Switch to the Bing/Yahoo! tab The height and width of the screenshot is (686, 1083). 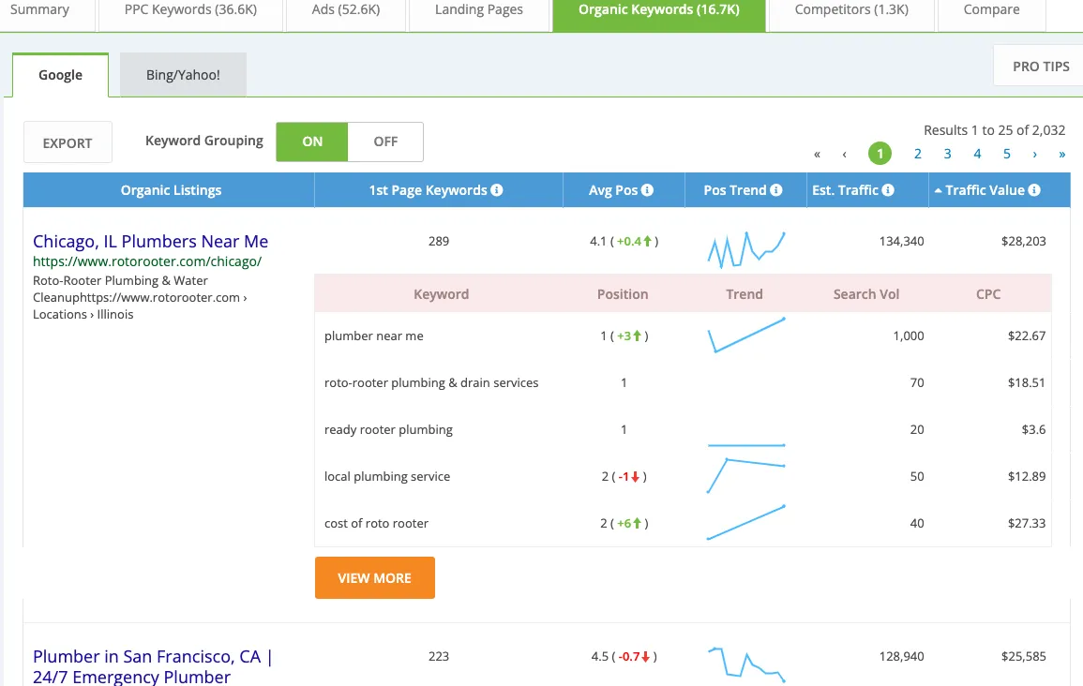[x=183, y=75]
